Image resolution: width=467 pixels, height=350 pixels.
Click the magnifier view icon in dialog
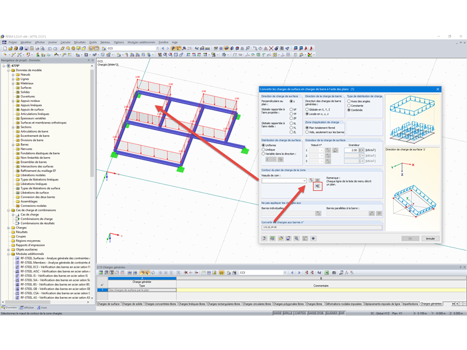296,238
